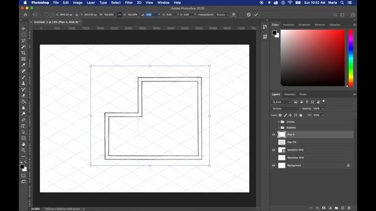
Task: Select the History Brush tool
Action: tap(23, 90)
